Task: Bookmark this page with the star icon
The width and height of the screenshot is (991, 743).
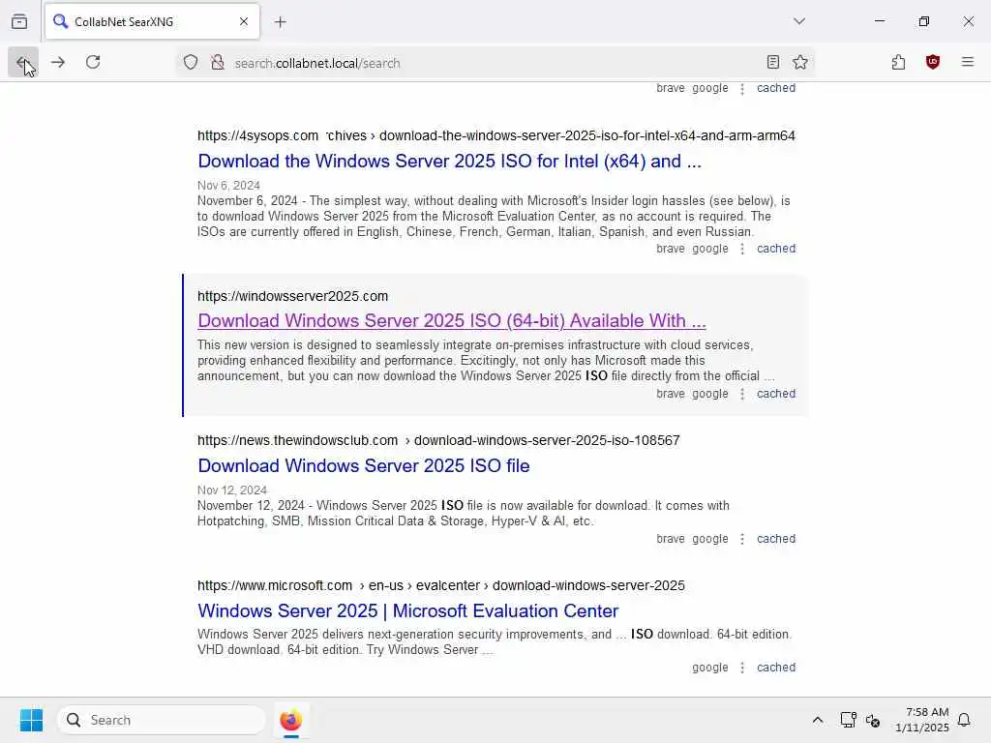Action: [800, 62]
